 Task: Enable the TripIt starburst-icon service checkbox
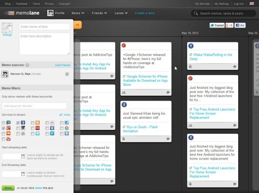[18, 133]
